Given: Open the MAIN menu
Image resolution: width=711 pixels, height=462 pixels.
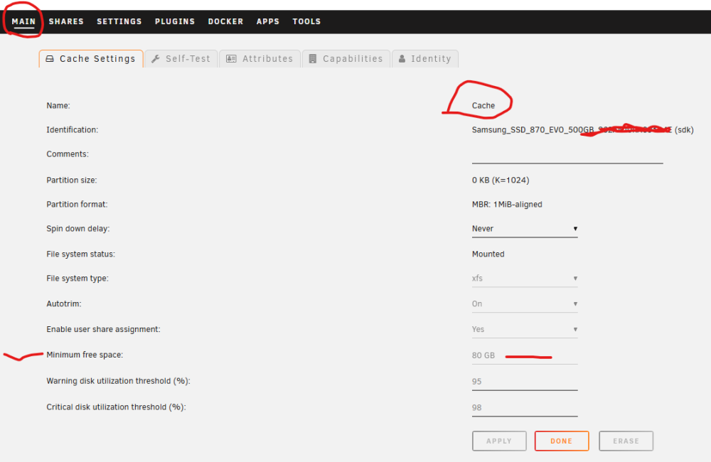Looking at the screenshot, I should coord(23,21).
